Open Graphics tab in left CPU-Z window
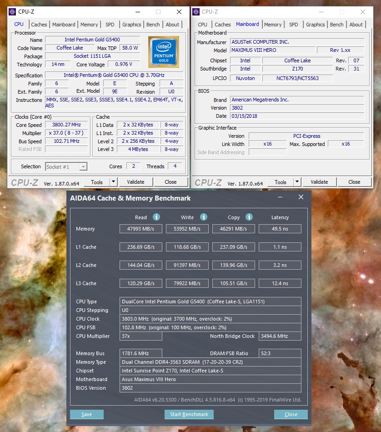 pos(131,25)
